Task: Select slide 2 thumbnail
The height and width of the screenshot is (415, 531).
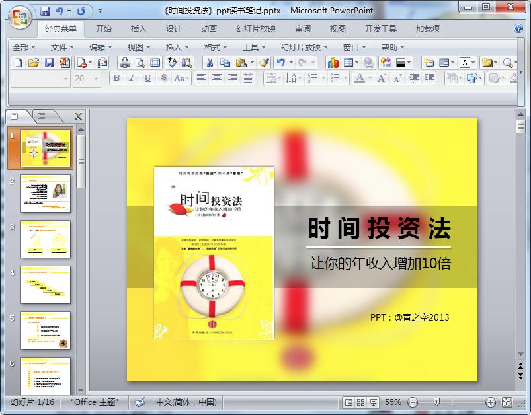Action: (x=46, y=194)
